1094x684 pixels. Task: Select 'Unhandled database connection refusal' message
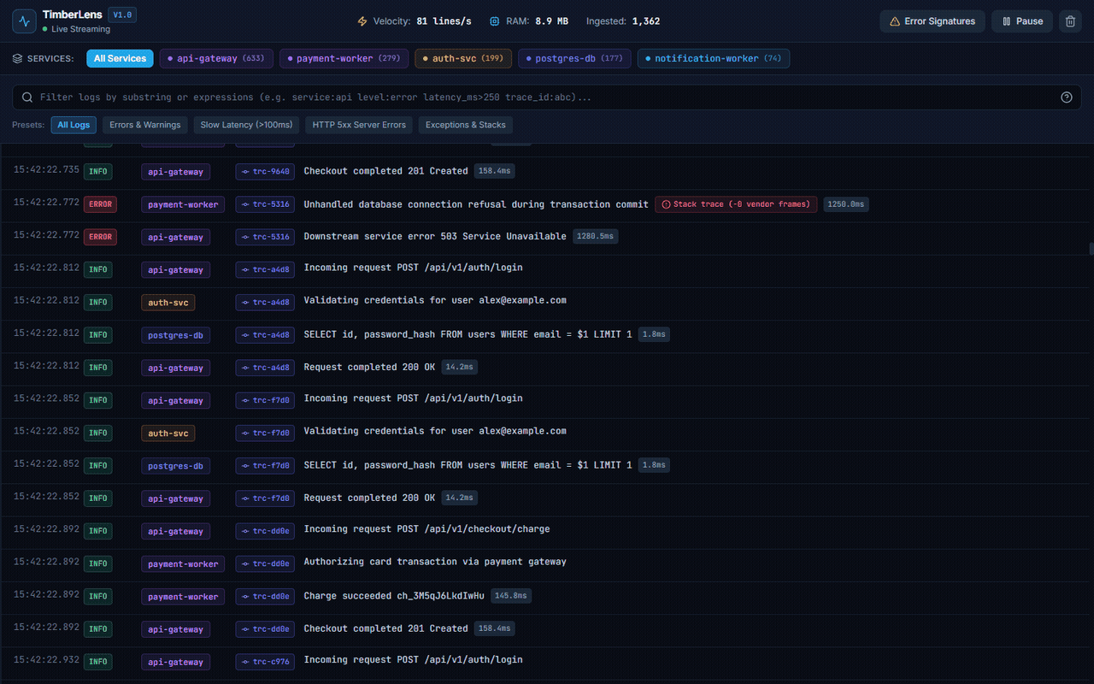tap(476, 204)
